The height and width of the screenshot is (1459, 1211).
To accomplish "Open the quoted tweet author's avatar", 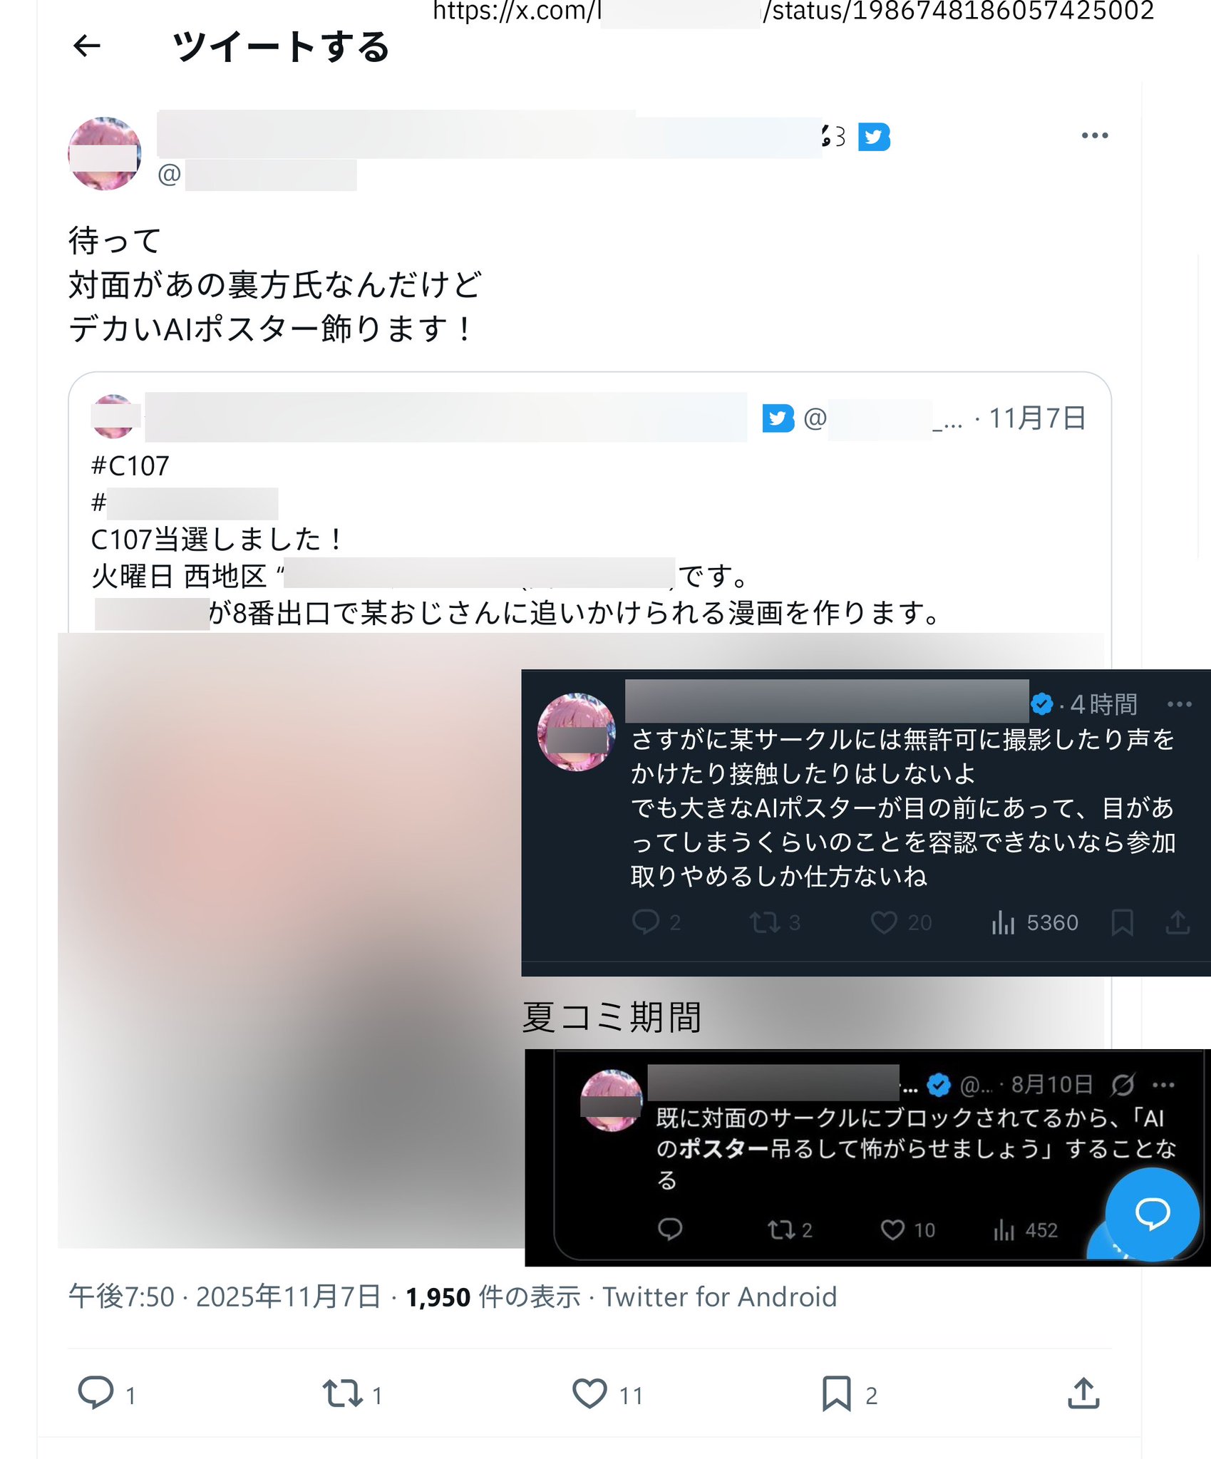I will coord(113,416).
